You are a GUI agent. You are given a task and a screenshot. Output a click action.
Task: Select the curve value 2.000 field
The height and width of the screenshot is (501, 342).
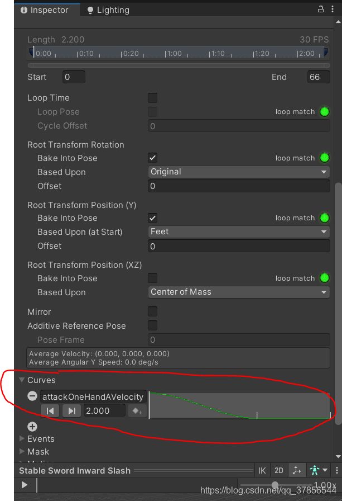pyautogui.click(x=104, y=410)
